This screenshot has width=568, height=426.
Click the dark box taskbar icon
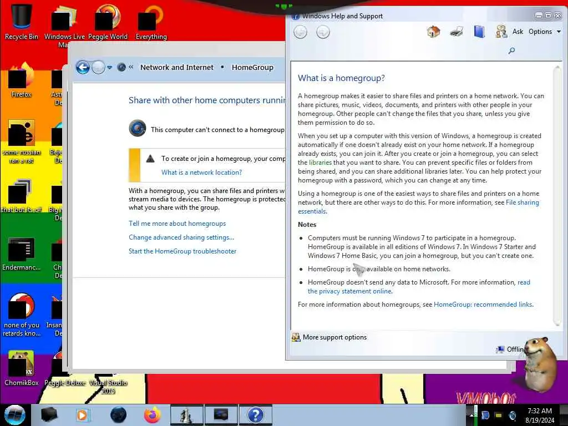[49, 415]
